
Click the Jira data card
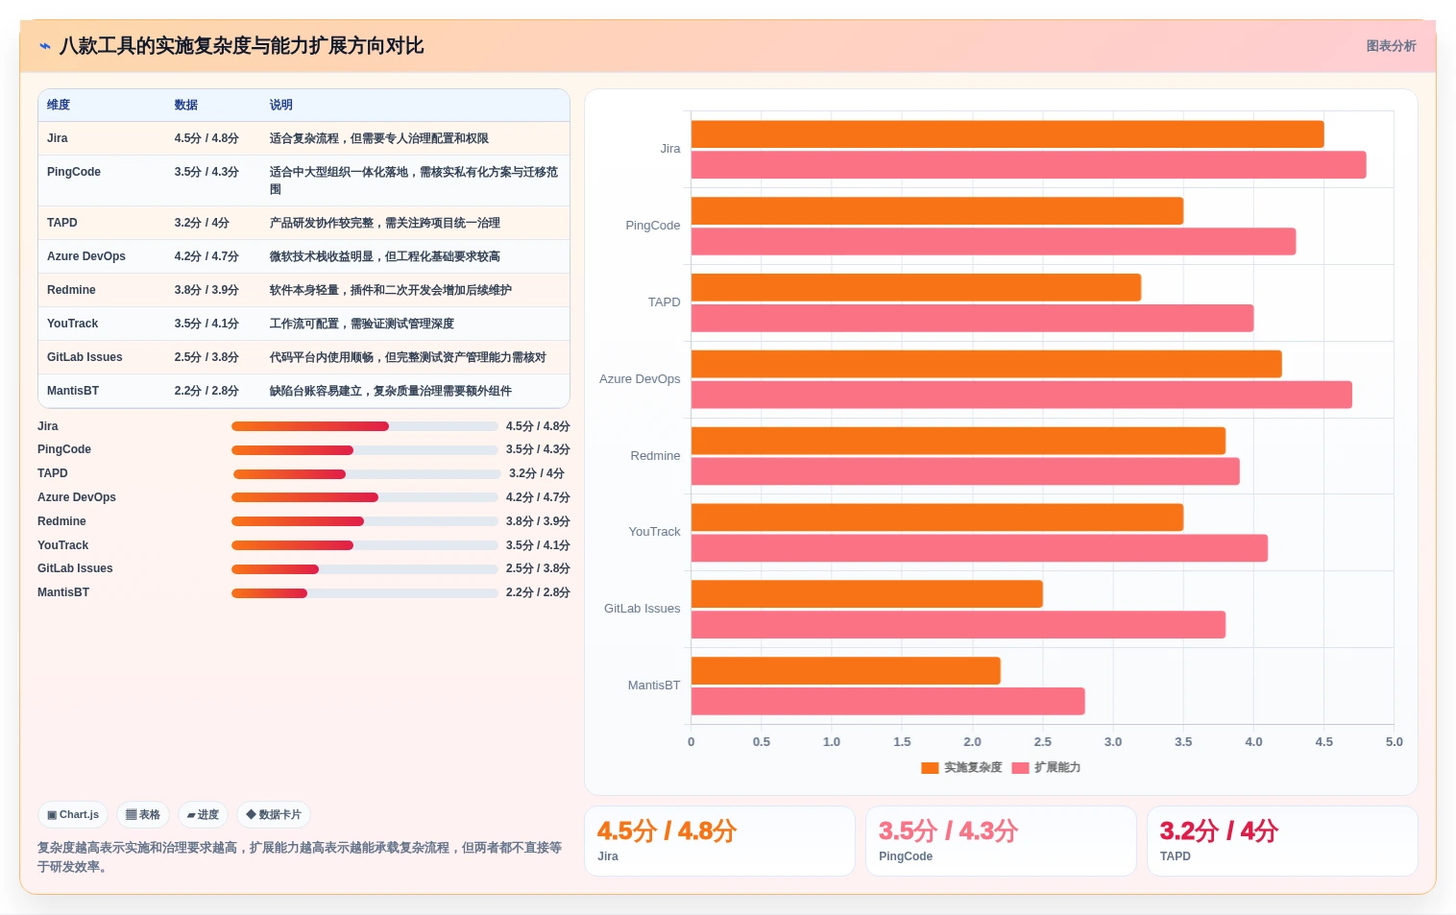tap(719, 841)
